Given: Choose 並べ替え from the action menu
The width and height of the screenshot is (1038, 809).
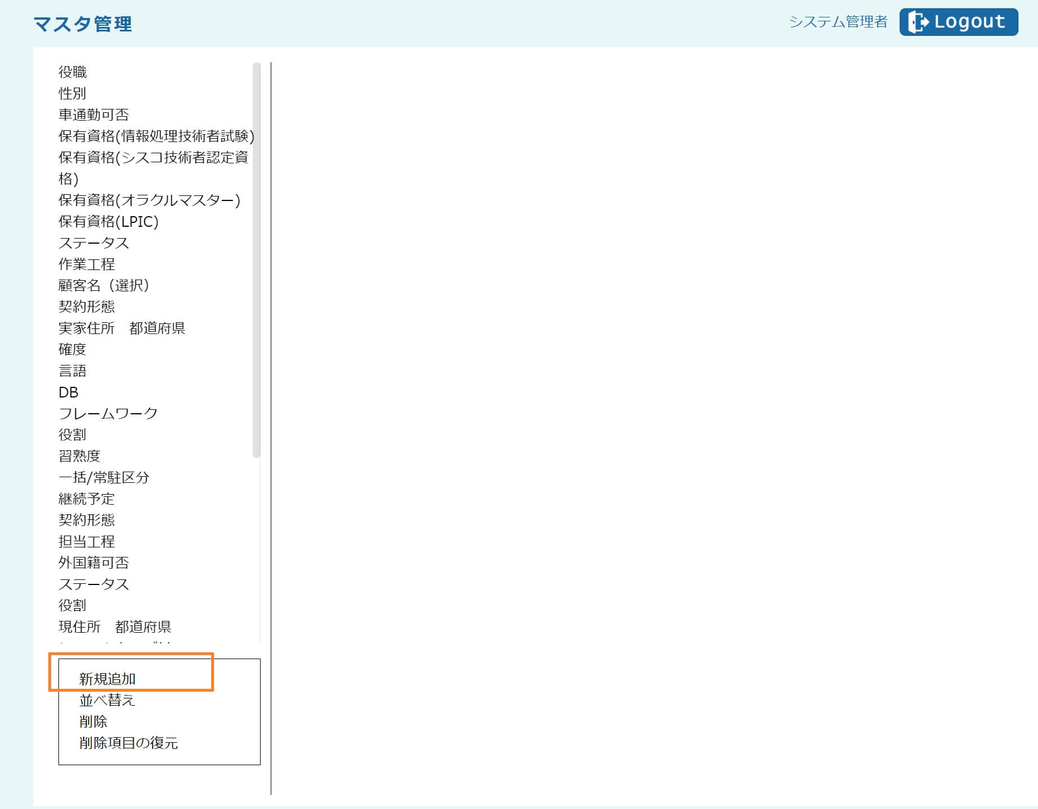Looking at the screenshot, I should click(x=107, y=700).
